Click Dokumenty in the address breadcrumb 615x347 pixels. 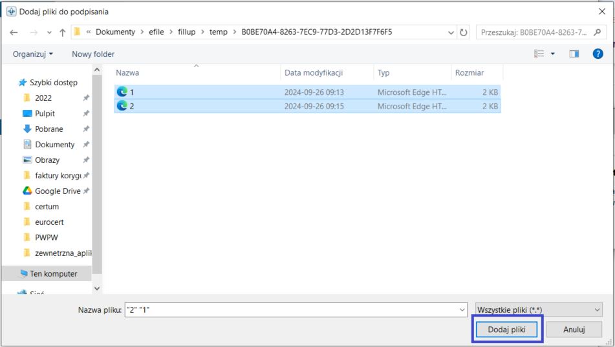coord(115,32)
